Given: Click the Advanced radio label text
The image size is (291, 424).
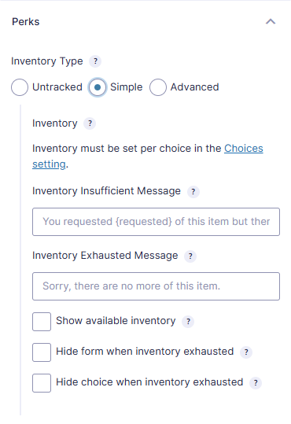Looking at the screenshot, I should 194,87.
